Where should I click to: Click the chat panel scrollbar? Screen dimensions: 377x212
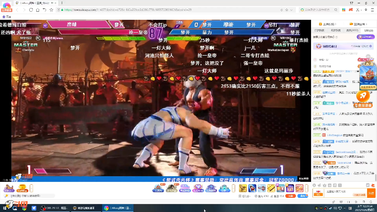click(x=376, y=178)
